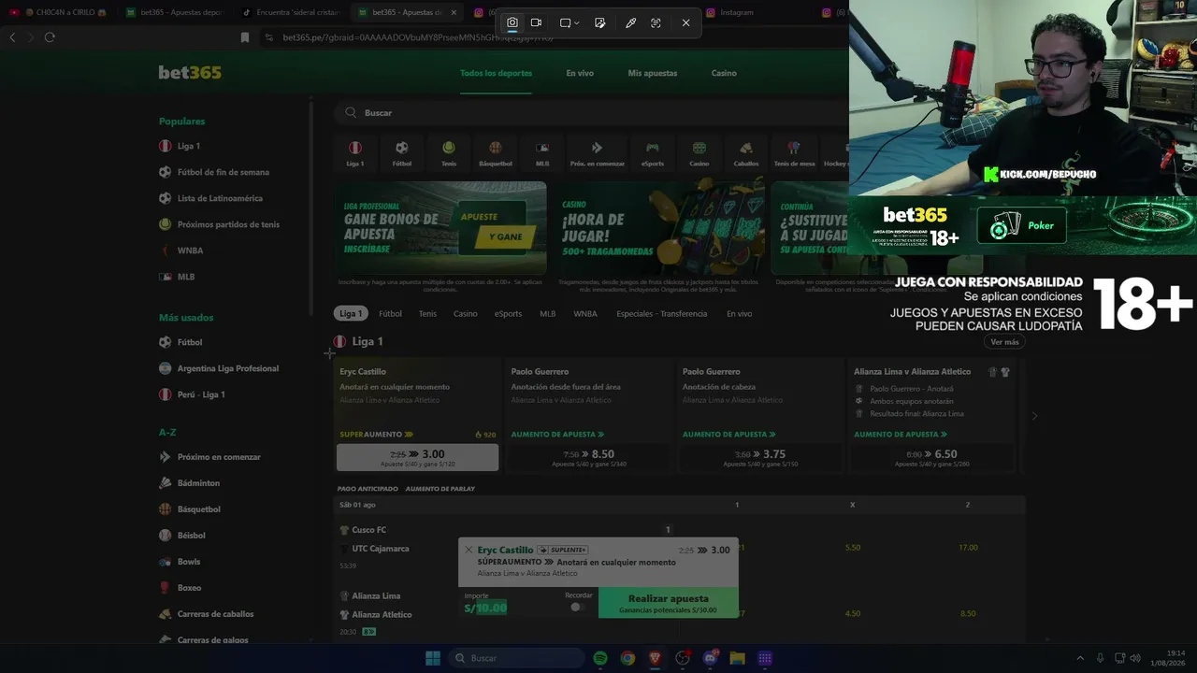Click the bet365 logo
1197x673 pixels.
click(190, 73)
